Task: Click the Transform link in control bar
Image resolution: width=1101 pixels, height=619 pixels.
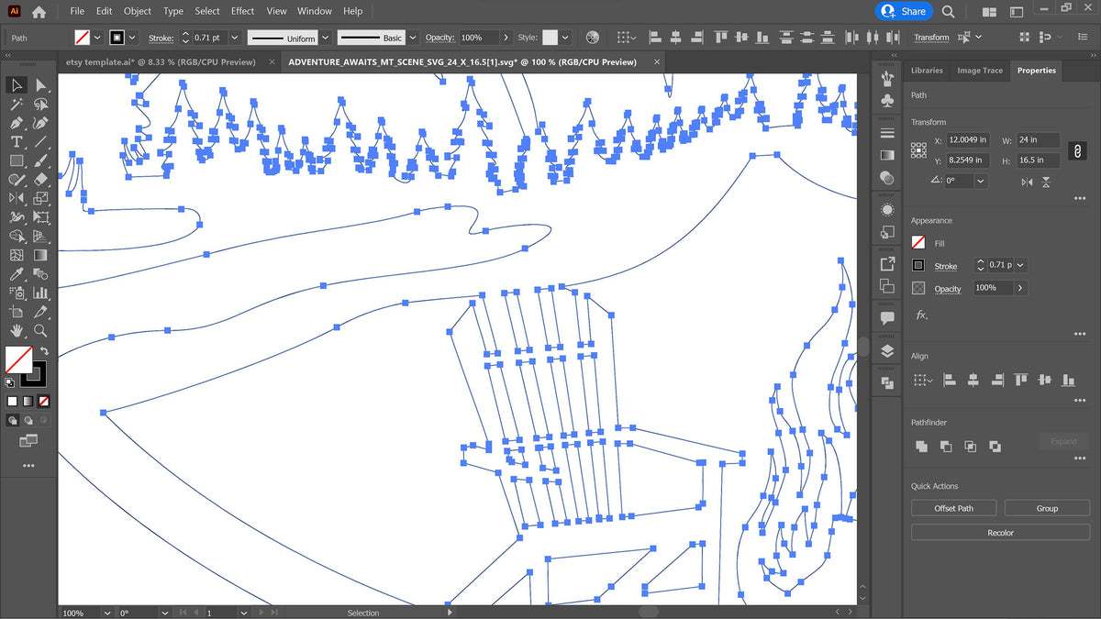Action: [931, 38]
